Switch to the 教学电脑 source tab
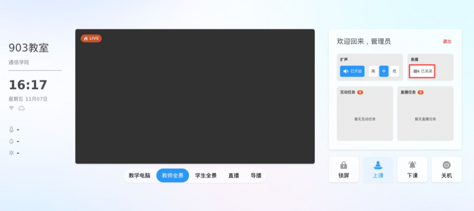The image size is (474, 211). pyautogui.click(x=139, y=175)
